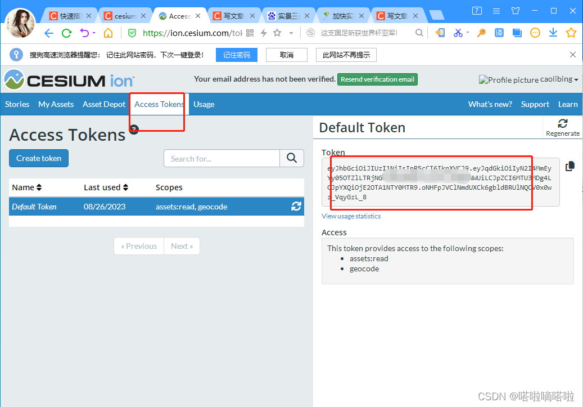Click the green shield security icon

(132, 33)
